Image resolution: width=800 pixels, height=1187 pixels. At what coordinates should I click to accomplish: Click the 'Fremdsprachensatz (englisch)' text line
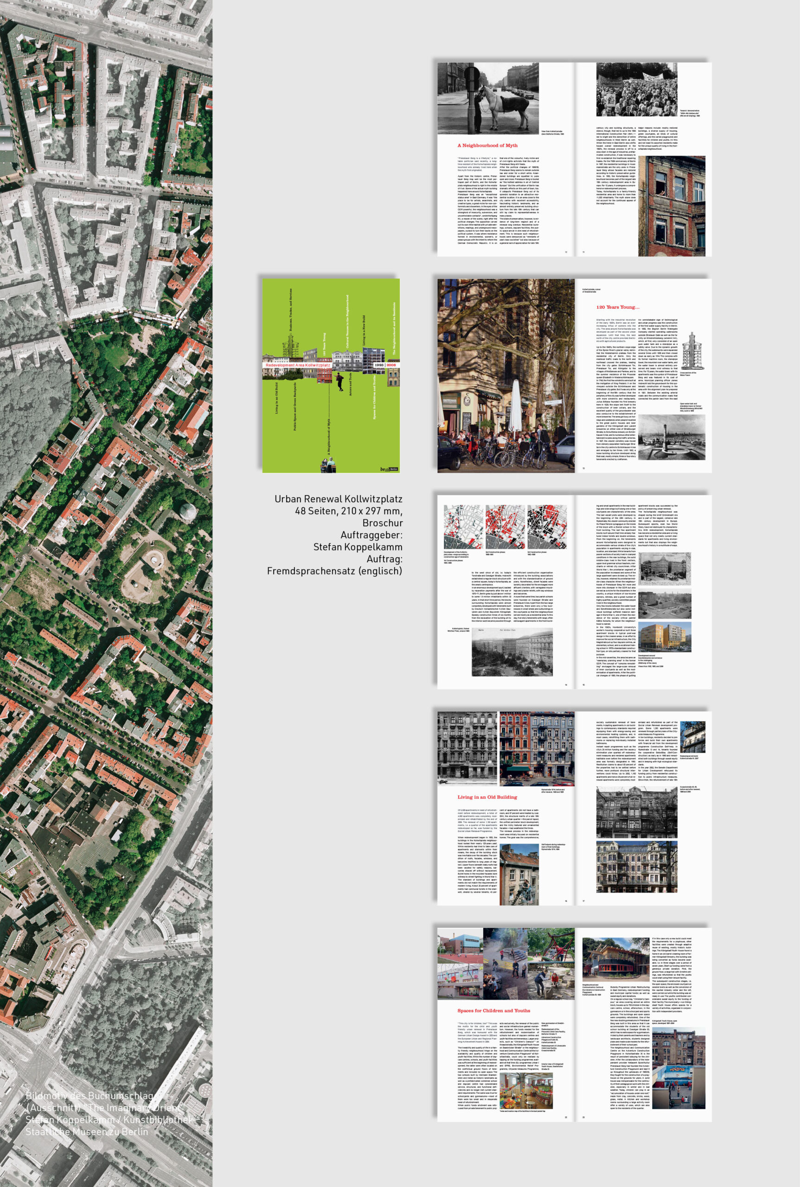point(334,571)
